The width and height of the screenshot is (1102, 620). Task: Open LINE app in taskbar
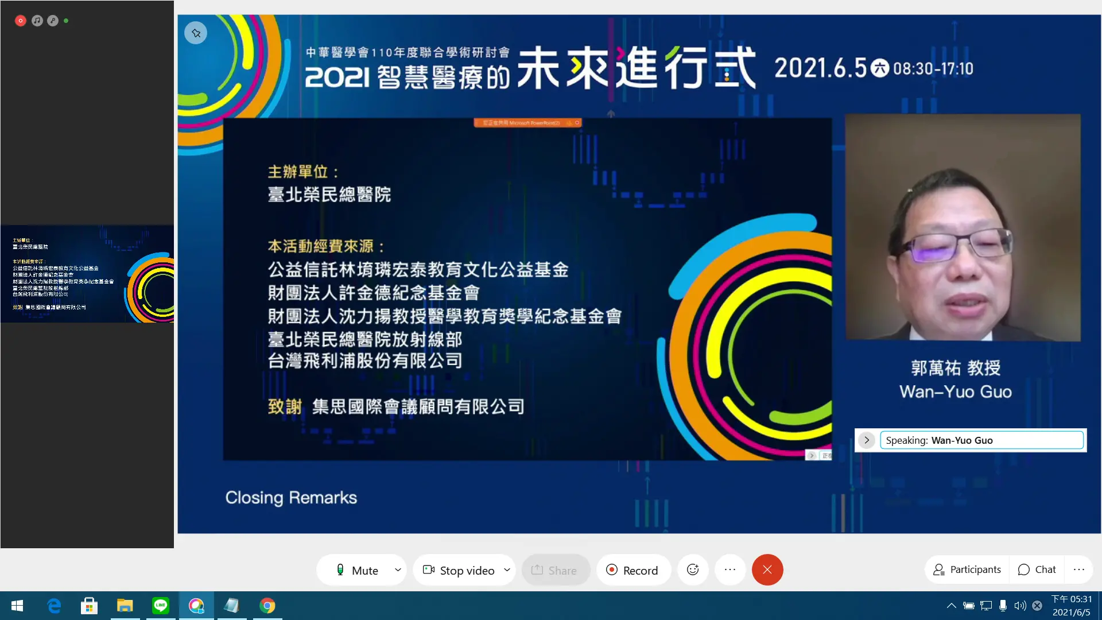pyautogui.click(x=161, y=606)
